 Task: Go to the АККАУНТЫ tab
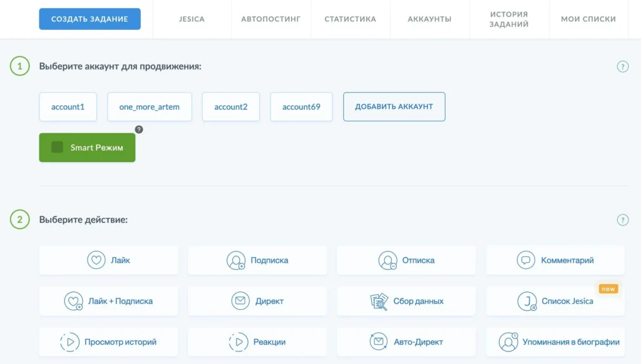tap(429, 19)
